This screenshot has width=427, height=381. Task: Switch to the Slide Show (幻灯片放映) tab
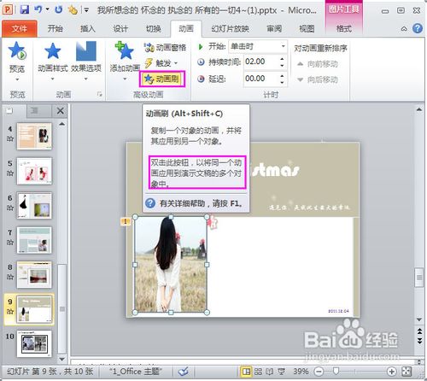pos(230,29)
